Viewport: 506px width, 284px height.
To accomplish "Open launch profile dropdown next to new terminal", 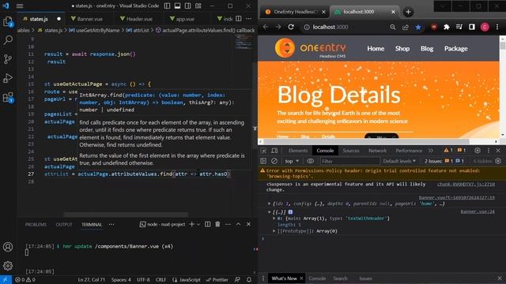I will coord(198,224).
